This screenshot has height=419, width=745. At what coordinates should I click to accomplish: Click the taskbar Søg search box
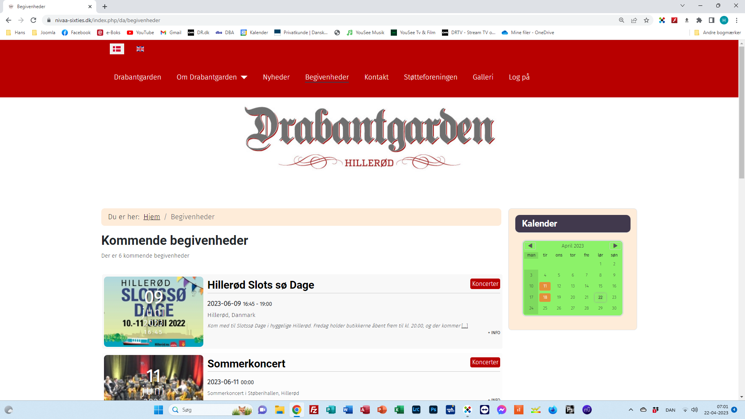tap(210, 410)
